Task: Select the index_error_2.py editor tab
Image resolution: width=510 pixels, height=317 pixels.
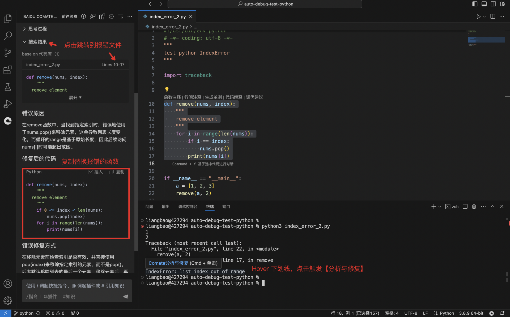Action: point(167,16)
